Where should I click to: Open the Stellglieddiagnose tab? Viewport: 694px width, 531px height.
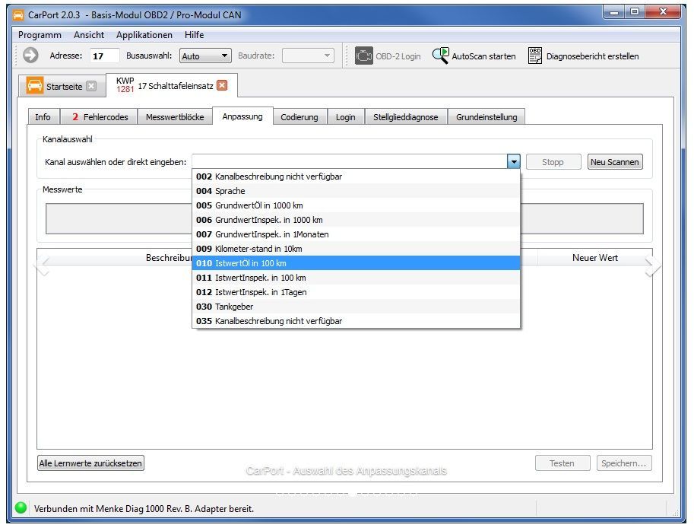406,117
